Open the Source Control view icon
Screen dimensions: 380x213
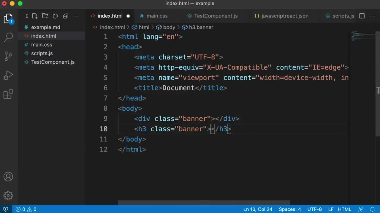tap(8, 56)
